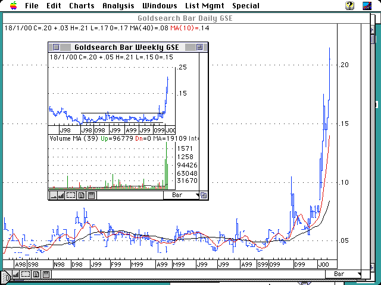The image size is (381, 285).
Task: Open the application switcher chart icon
Action: pos(367,5)
